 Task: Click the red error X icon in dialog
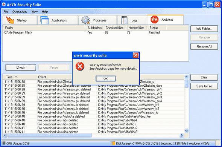80,66
